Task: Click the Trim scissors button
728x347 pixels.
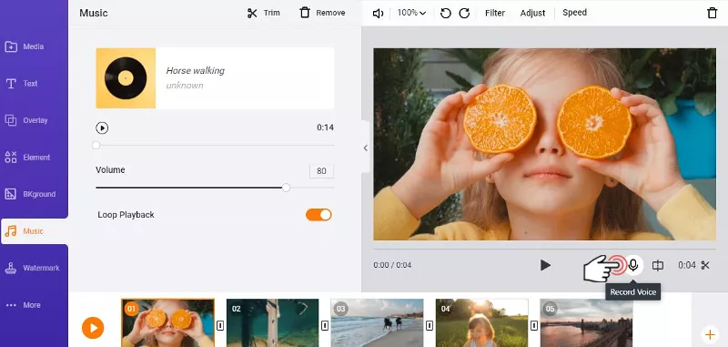Action: tap(263, 13)
